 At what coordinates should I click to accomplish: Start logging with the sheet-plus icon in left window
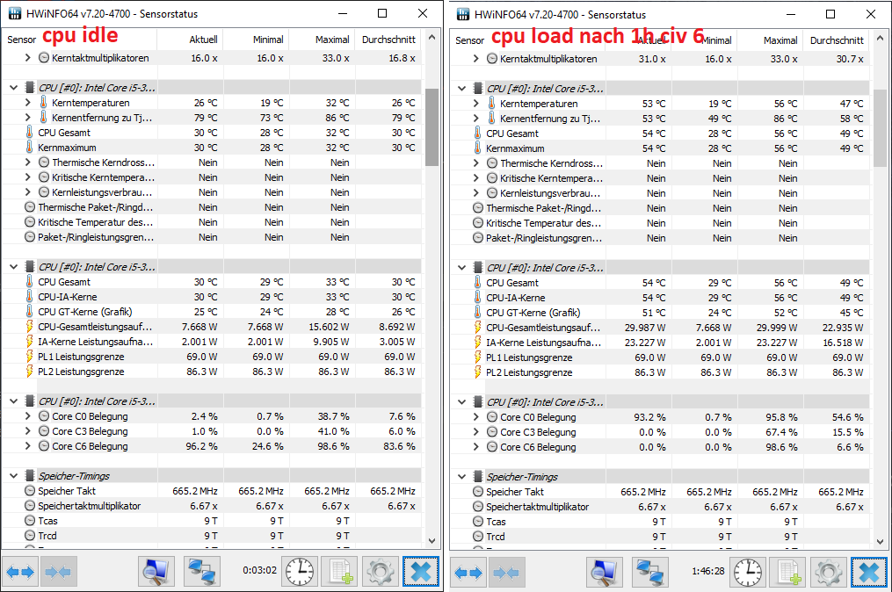(x=339, y=571)
